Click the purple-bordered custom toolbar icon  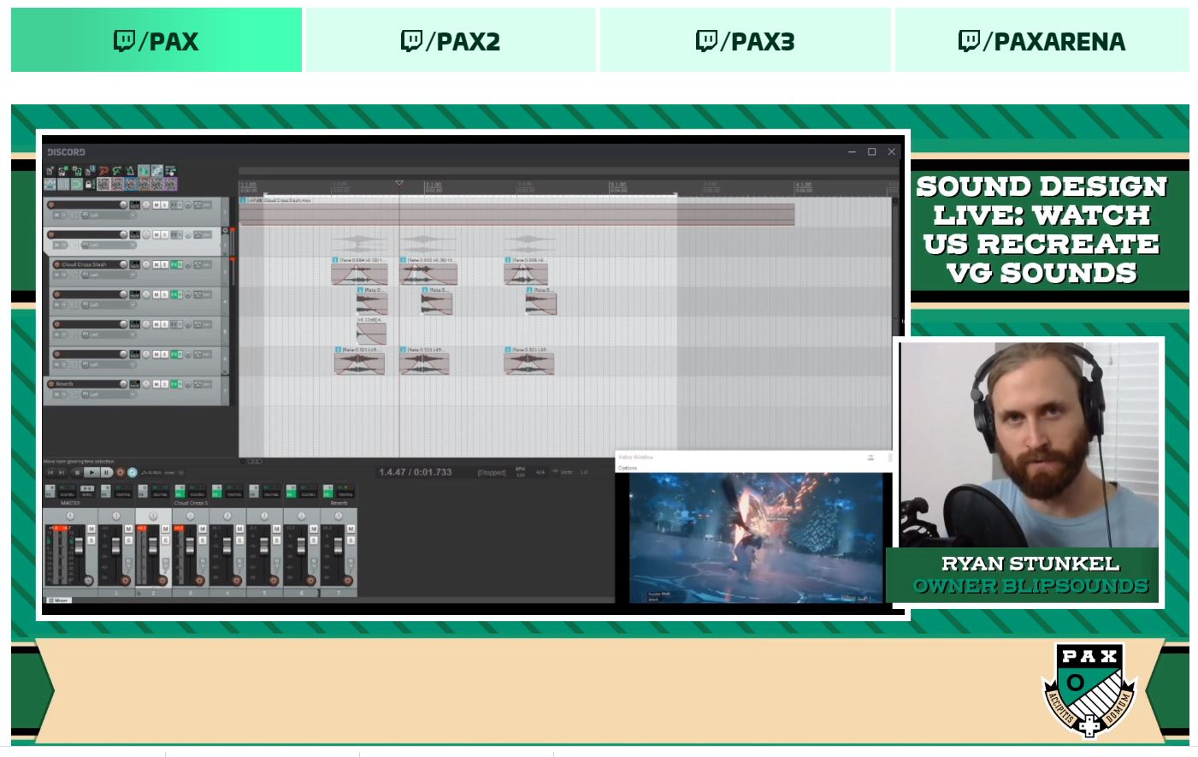(170, 184)
